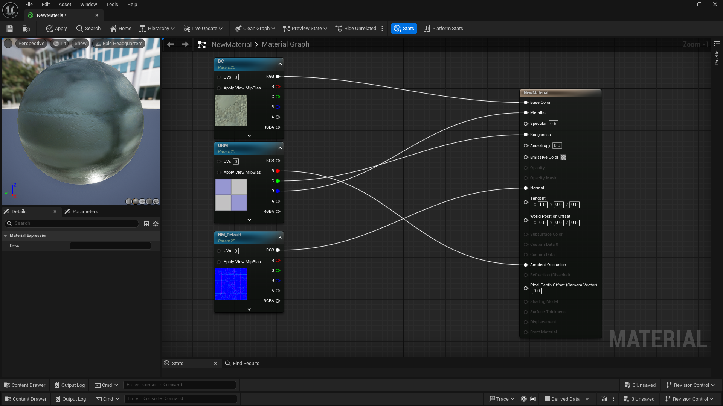Navigate back in the graph with left arrow
Viewport: 723px width, 406px height.
[171, 44]
